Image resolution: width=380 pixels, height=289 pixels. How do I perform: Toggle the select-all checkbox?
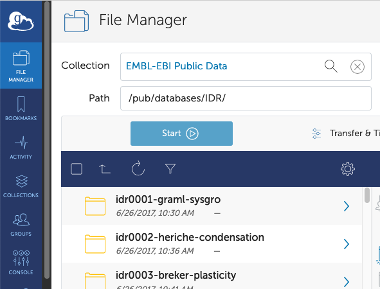tap(77, 169)
